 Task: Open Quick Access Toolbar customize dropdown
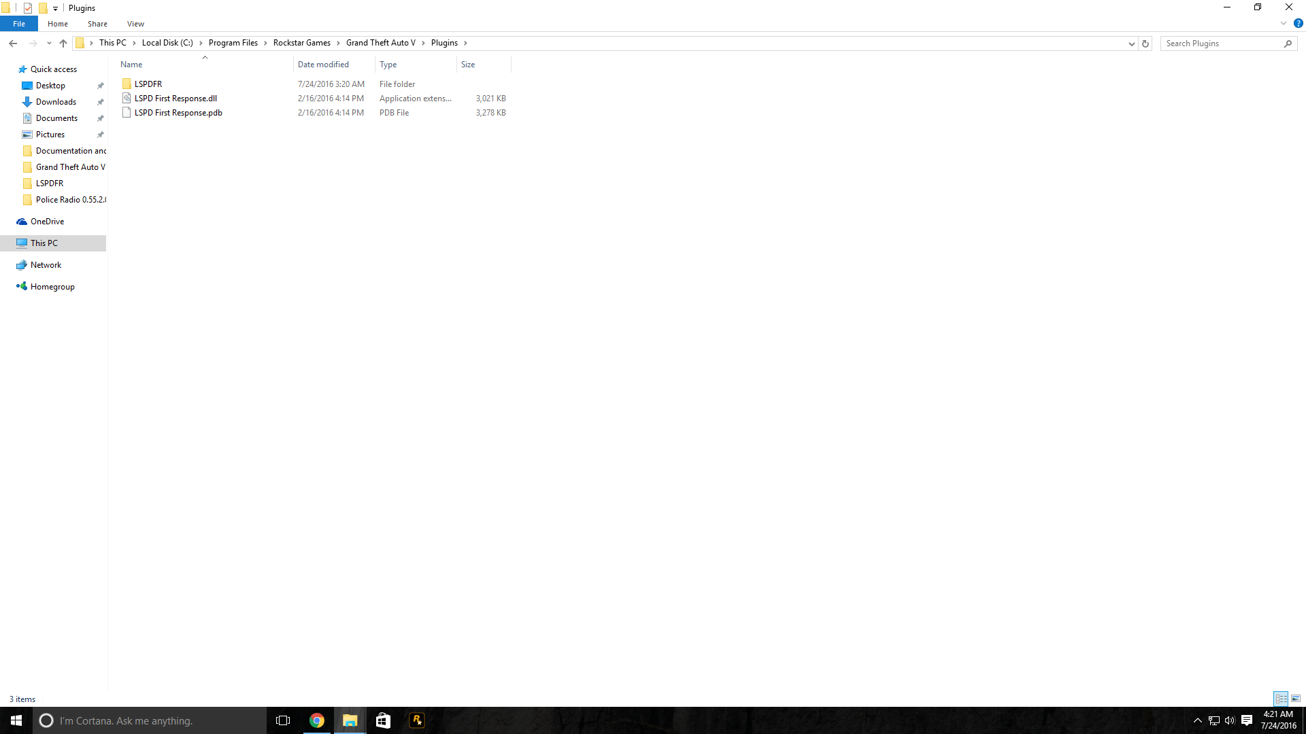pos(55,8)
